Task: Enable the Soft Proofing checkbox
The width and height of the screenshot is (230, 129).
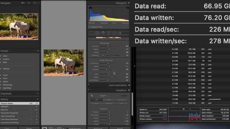Action: (67, 128)
